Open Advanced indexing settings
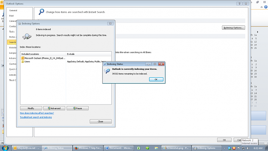 (x=54, y=108)
